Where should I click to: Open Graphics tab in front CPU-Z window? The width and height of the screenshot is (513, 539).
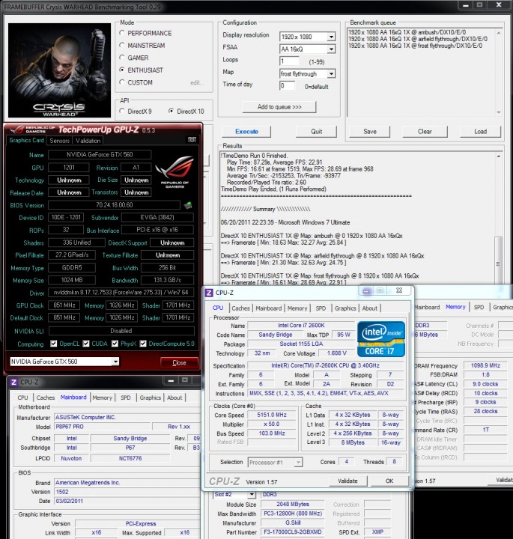pyautogui.click(x=345, y=308)
